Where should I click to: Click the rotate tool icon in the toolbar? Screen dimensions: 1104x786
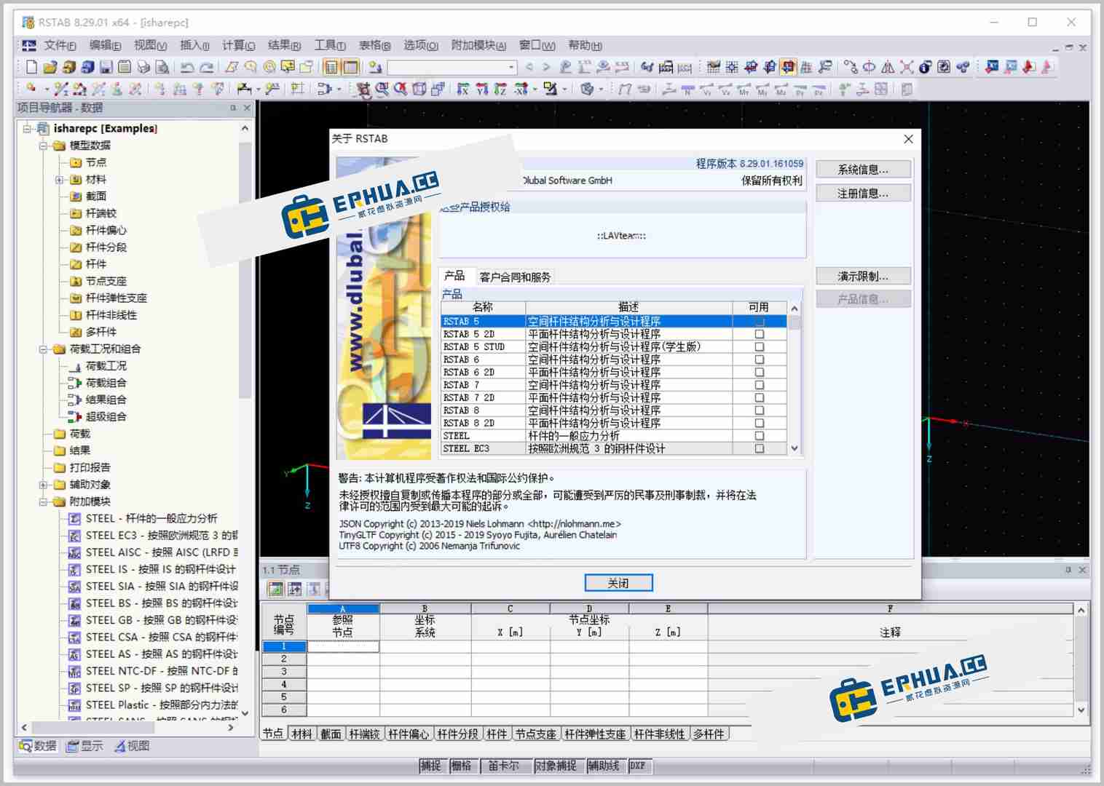pyautogui.click(x=869, y=67)
